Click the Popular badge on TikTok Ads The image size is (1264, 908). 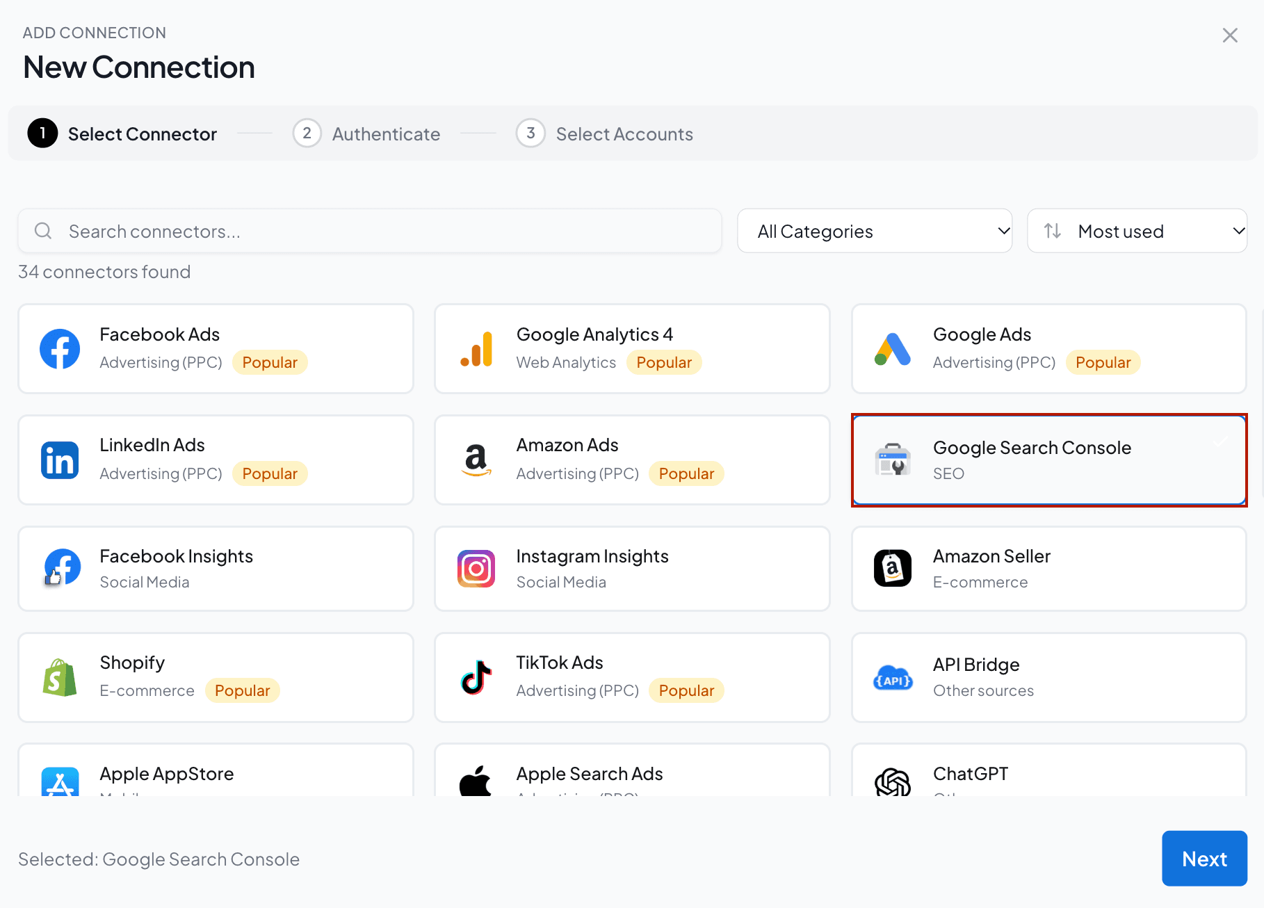pos(686,690)
